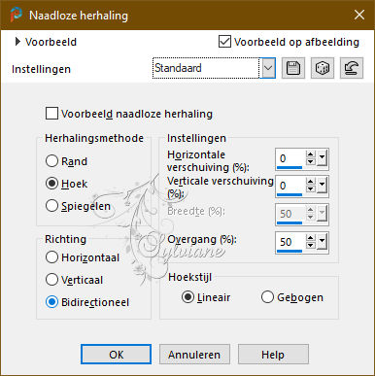
Task: Click the PaintShop Pro logo in the title bar
Action: point(16,15)
